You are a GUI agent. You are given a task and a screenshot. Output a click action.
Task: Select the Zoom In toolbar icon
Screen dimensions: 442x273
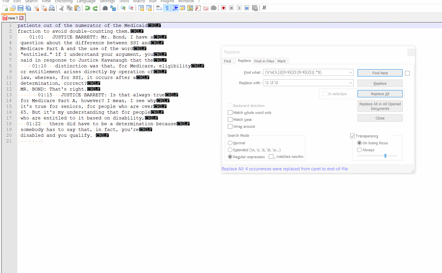tap(123, 8)
